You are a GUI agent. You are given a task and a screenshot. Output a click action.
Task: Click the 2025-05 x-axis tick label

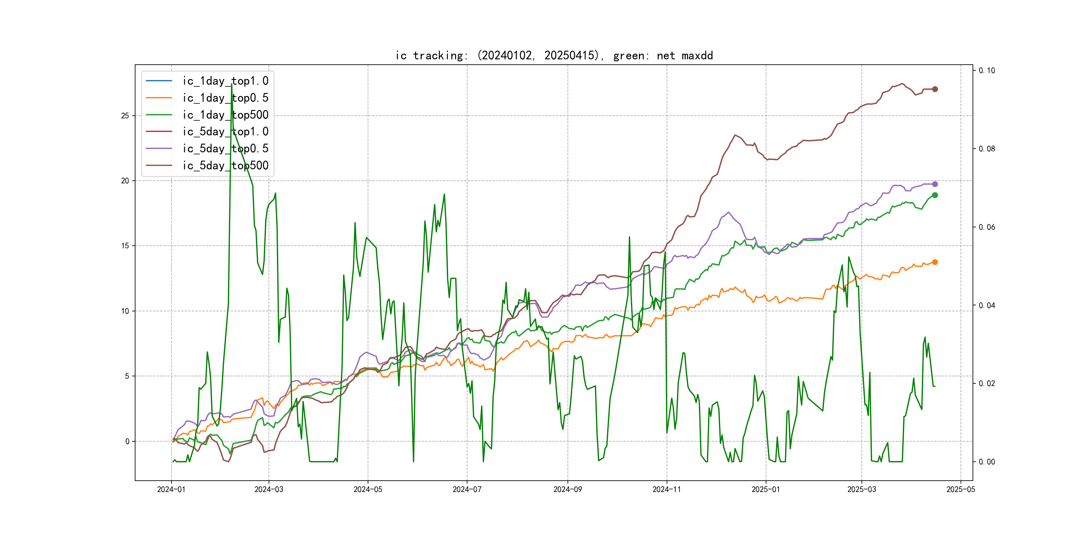pos(961,489)
